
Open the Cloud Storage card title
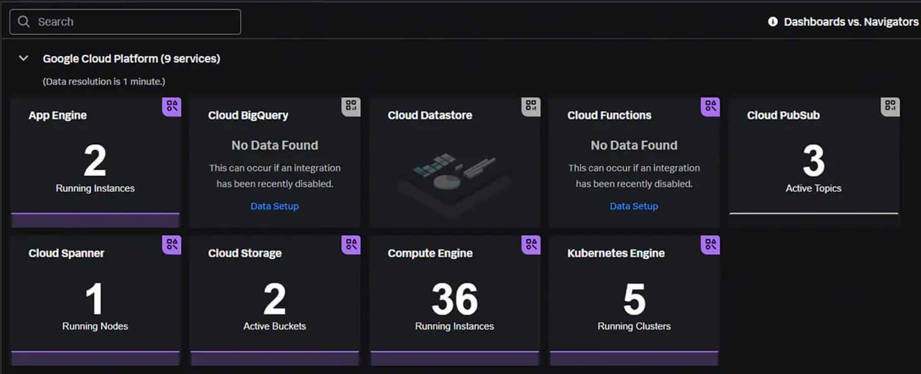coord(245,253)
